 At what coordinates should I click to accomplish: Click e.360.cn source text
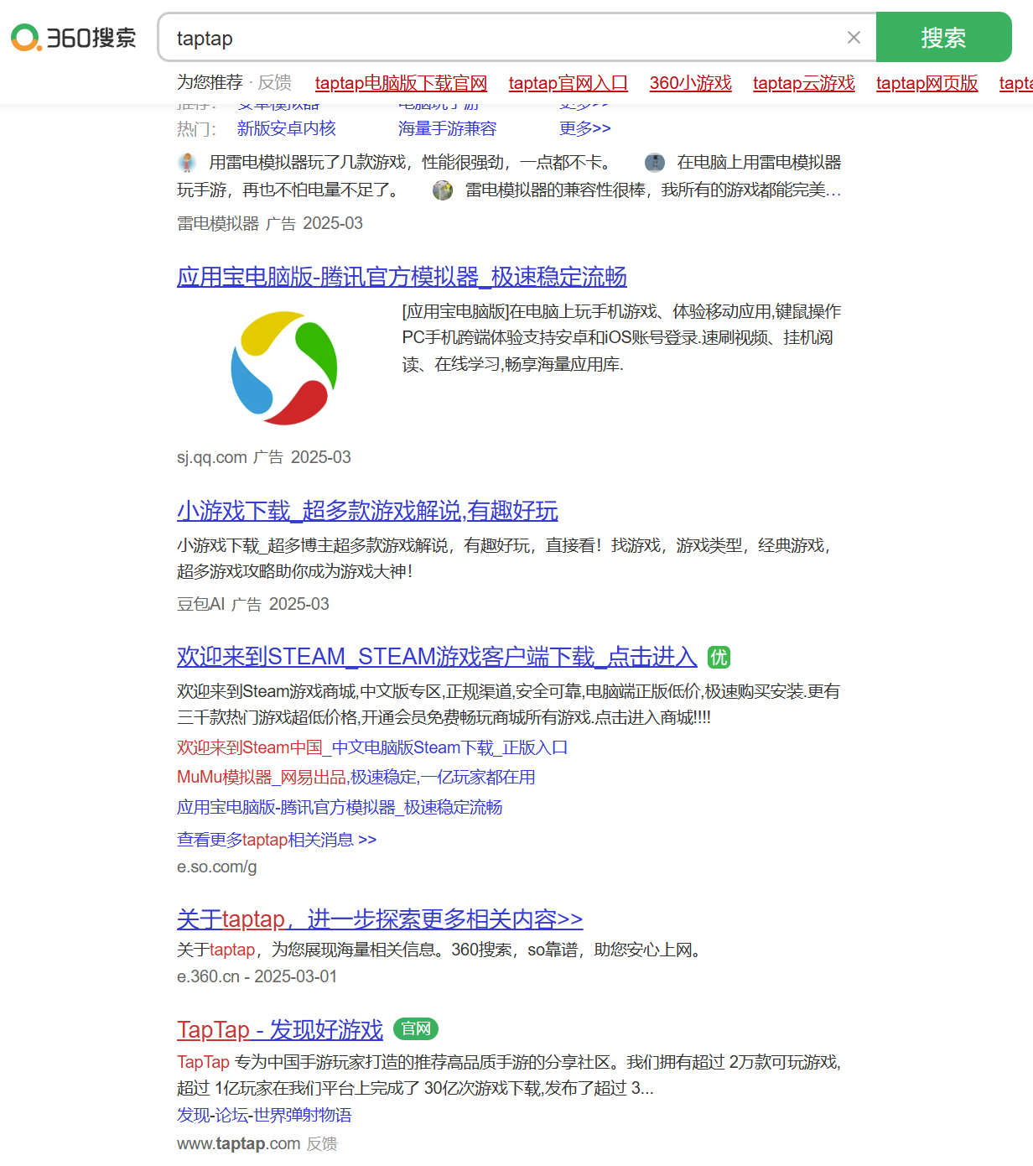[x=208, y=976]
